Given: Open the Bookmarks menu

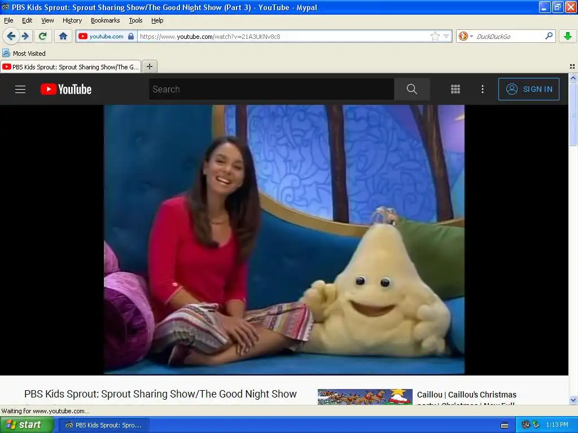Looking at the screenshot, I should coord(106,20).
